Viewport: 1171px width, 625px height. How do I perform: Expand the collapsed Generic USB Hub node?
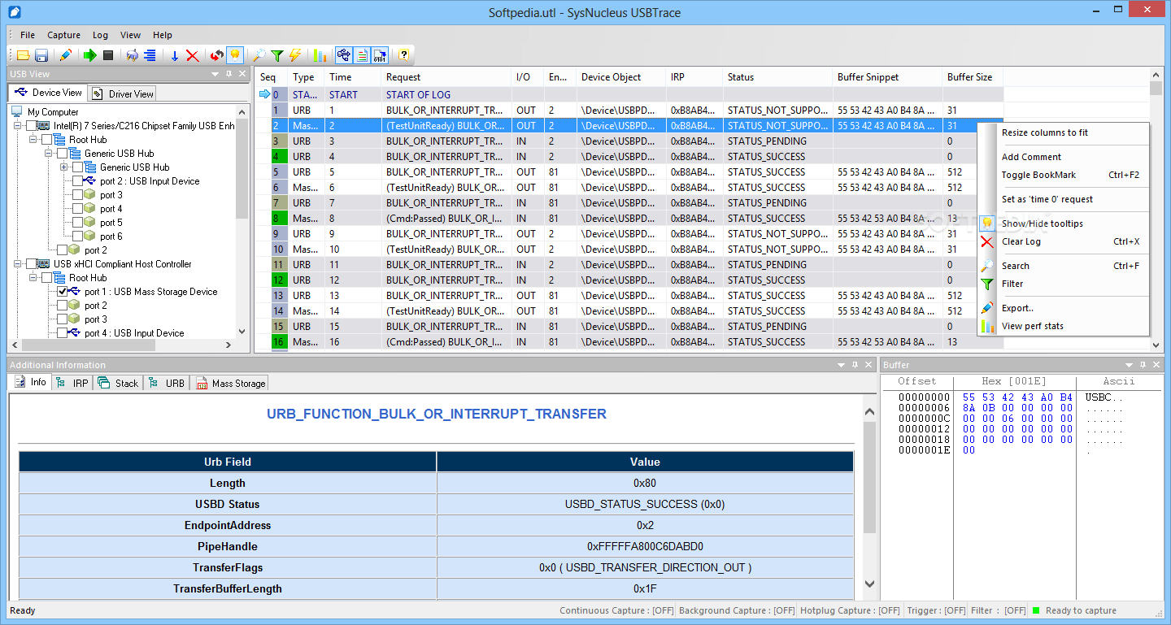[x=64, y=167]
